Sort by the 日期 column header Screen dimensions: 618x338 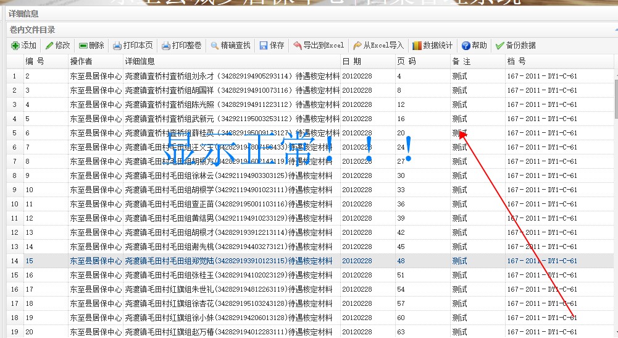[368, 61]
